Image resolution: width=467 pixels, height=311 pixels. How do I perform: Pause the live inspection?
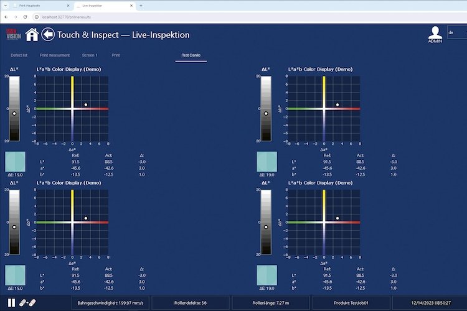tap(11, 302)
